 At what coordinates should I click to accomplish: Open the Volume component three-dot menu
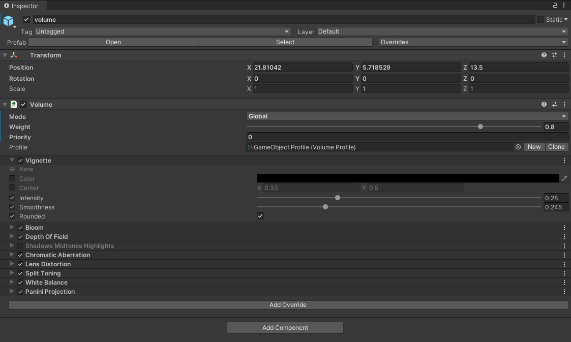coord(564,104)
